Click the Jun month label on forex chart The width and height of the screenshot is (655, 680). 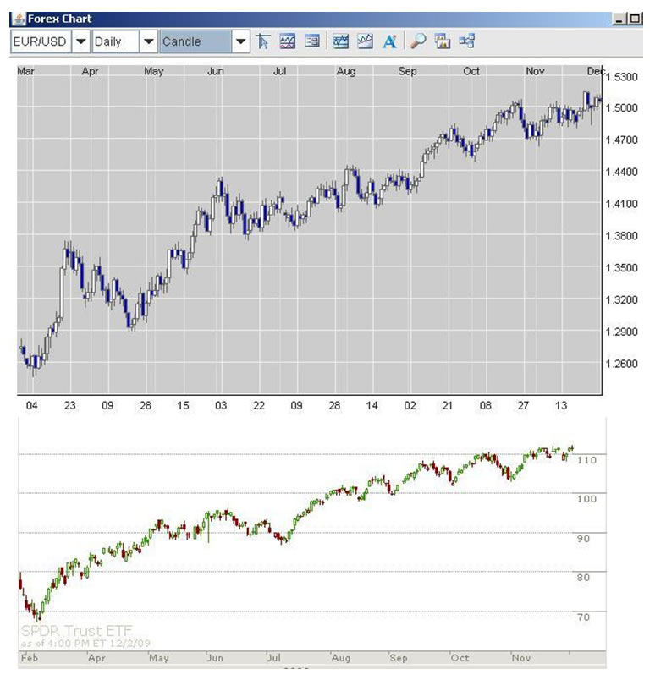[216, 71]
